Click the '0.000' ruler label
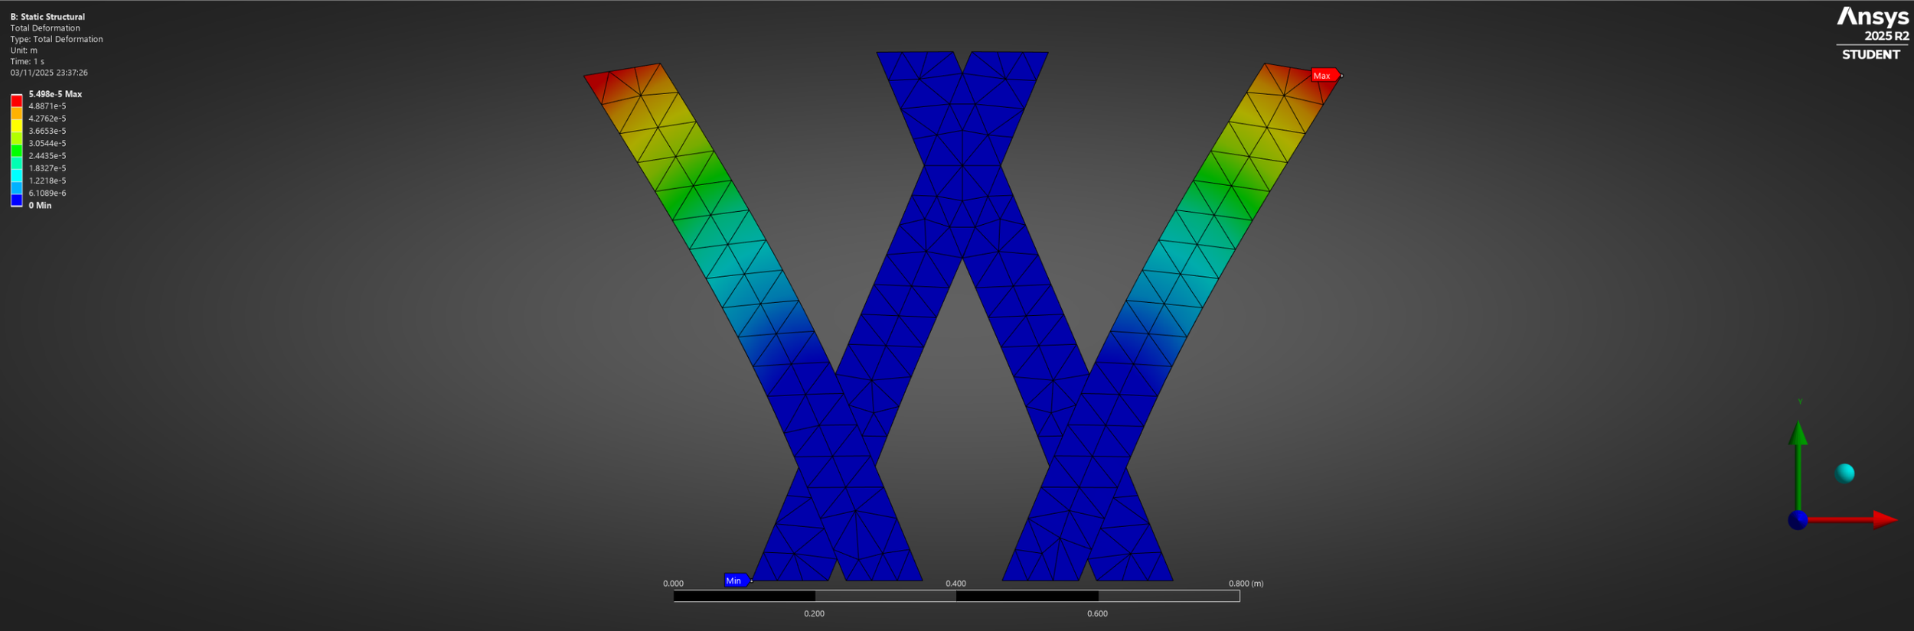The image size is (1914, 631). (x=673, y=583)
